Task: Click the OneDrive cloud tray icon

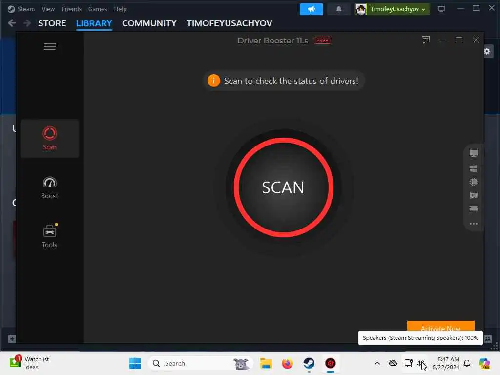Action: [x=393, y=363]
